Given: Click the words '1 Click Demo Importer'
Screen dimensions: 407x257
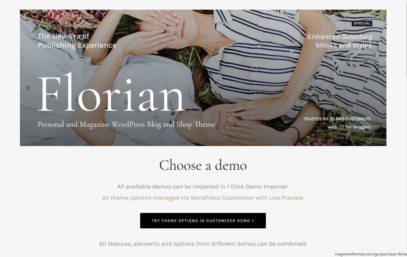Looking at the screenshot, I should (x=258, y=187).
